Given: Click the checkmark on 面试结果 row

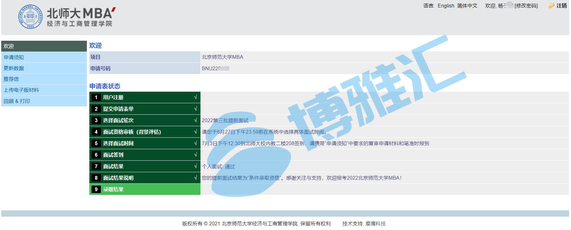Looking at the screenshot, I should coord(196,166).
